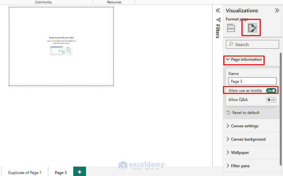Click the page Name input field

click(x=252, y=81)
